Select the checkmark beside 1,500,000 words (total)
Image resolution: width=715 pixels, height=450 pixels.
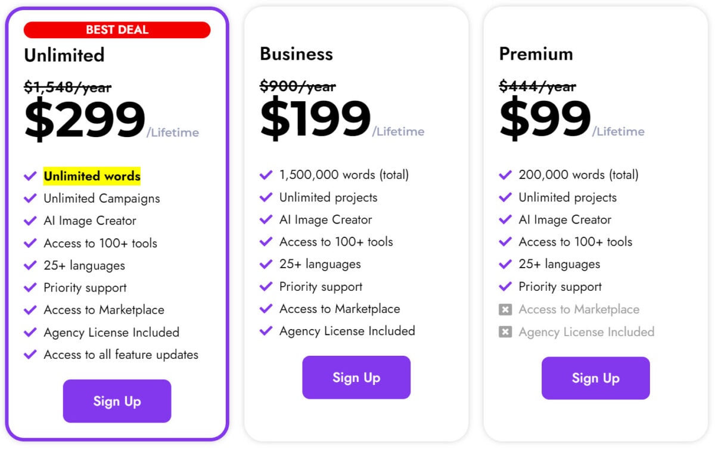(x=266, y=175)
